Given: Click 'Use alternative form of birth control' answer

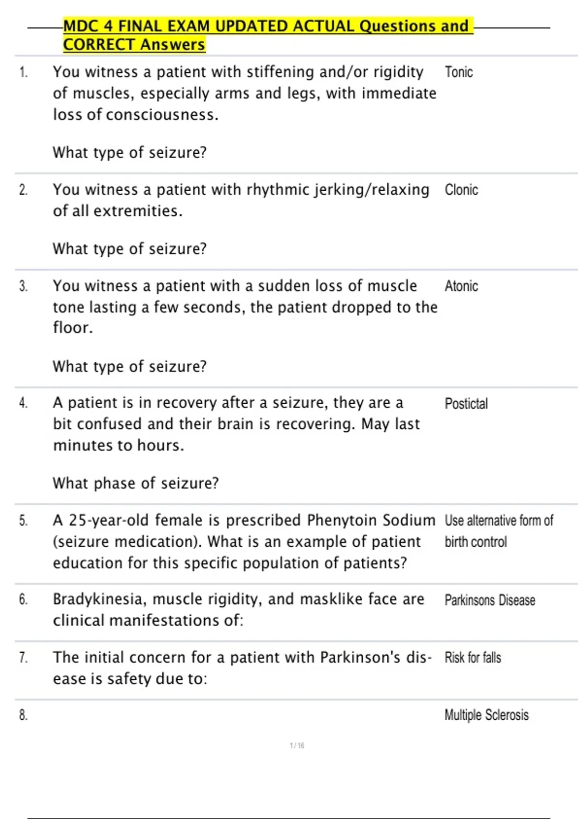Looking at the screenshot, I should point(499,531).
